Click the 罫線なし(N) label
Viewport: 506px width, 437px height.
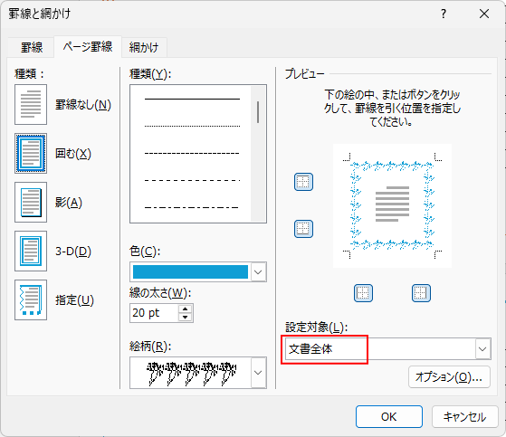pos(83,105)
